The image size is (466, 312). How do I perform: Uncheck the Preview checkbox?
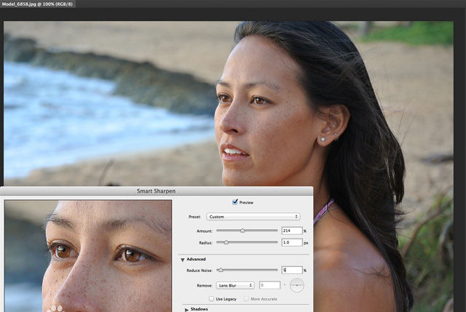(x=235, y=202)
